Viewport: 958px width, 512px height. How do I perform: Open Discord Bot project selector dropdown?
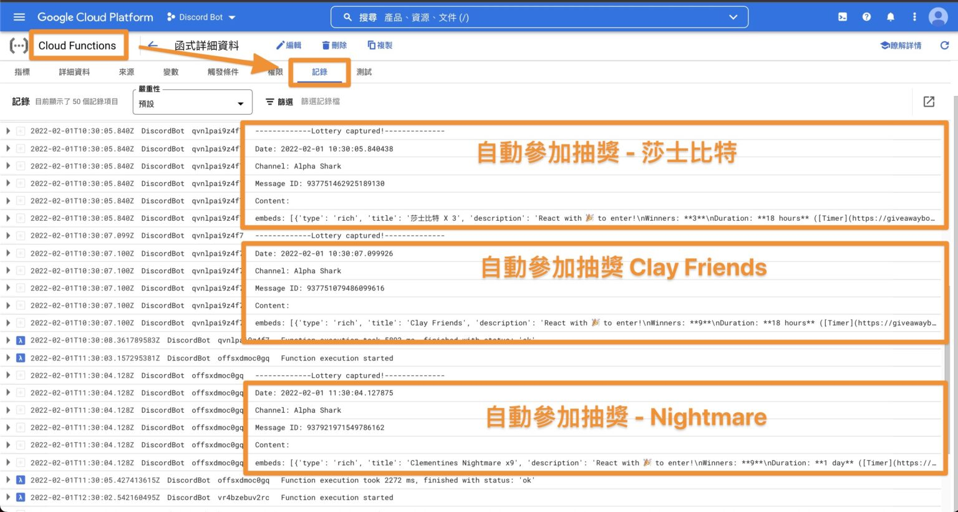click(201, 17)
